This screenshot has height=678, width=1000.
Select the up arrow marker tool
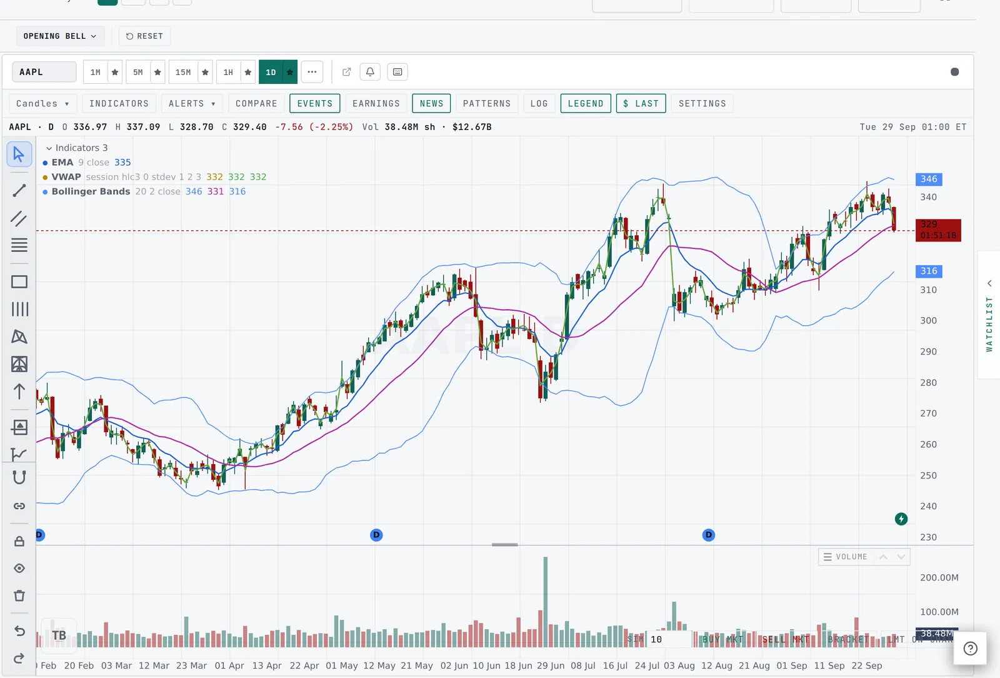tap(19, 392)
